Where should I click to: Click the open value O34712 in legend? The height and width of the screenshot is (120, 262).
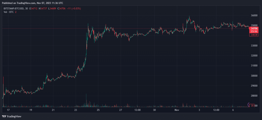pos(34,9)
